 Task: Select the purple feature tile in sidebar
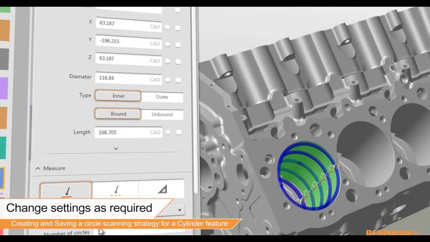pos(4,88)
